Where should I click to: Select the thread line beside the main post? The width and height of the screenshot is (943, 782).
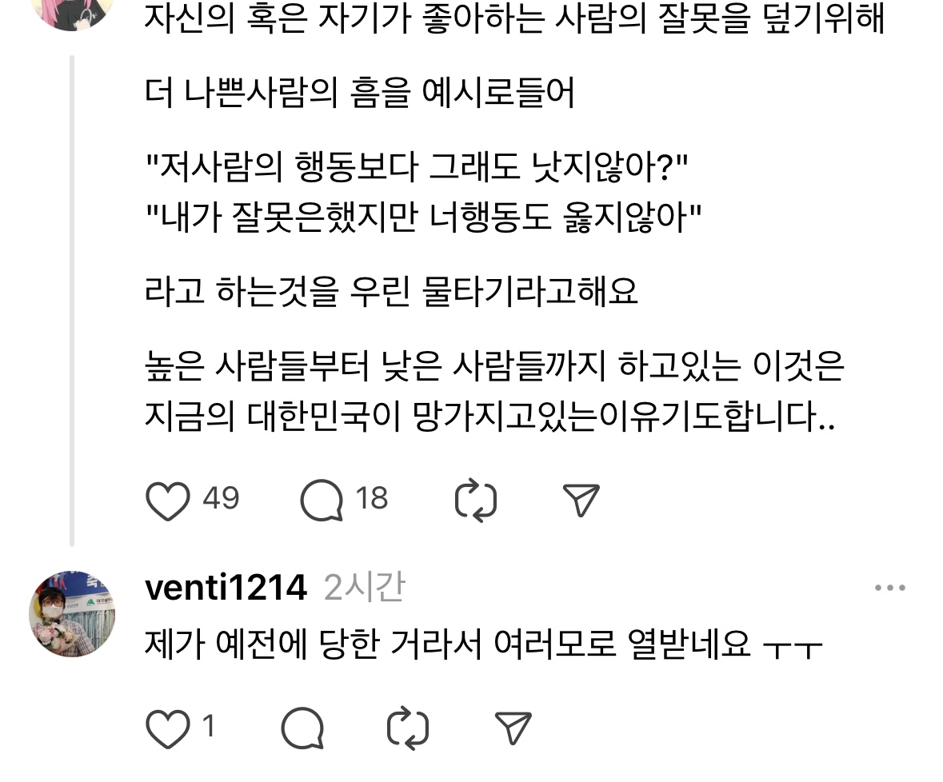[x=72, y=301]
